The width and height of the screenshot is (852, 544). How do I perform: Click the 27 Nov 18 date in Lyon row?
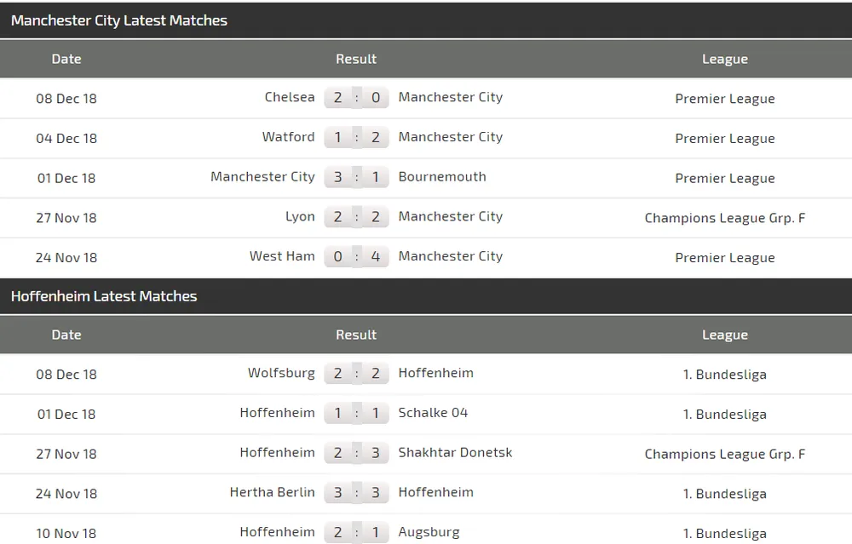[x=66, y=218]
